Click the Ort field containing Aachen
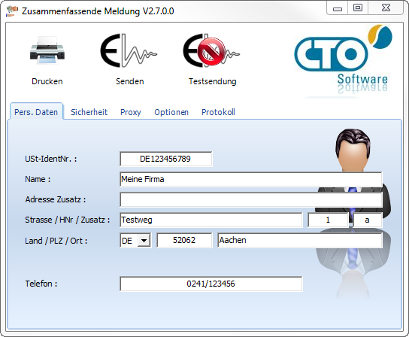The width and height of the screenshot is (409, 337). tap(300, 240)
